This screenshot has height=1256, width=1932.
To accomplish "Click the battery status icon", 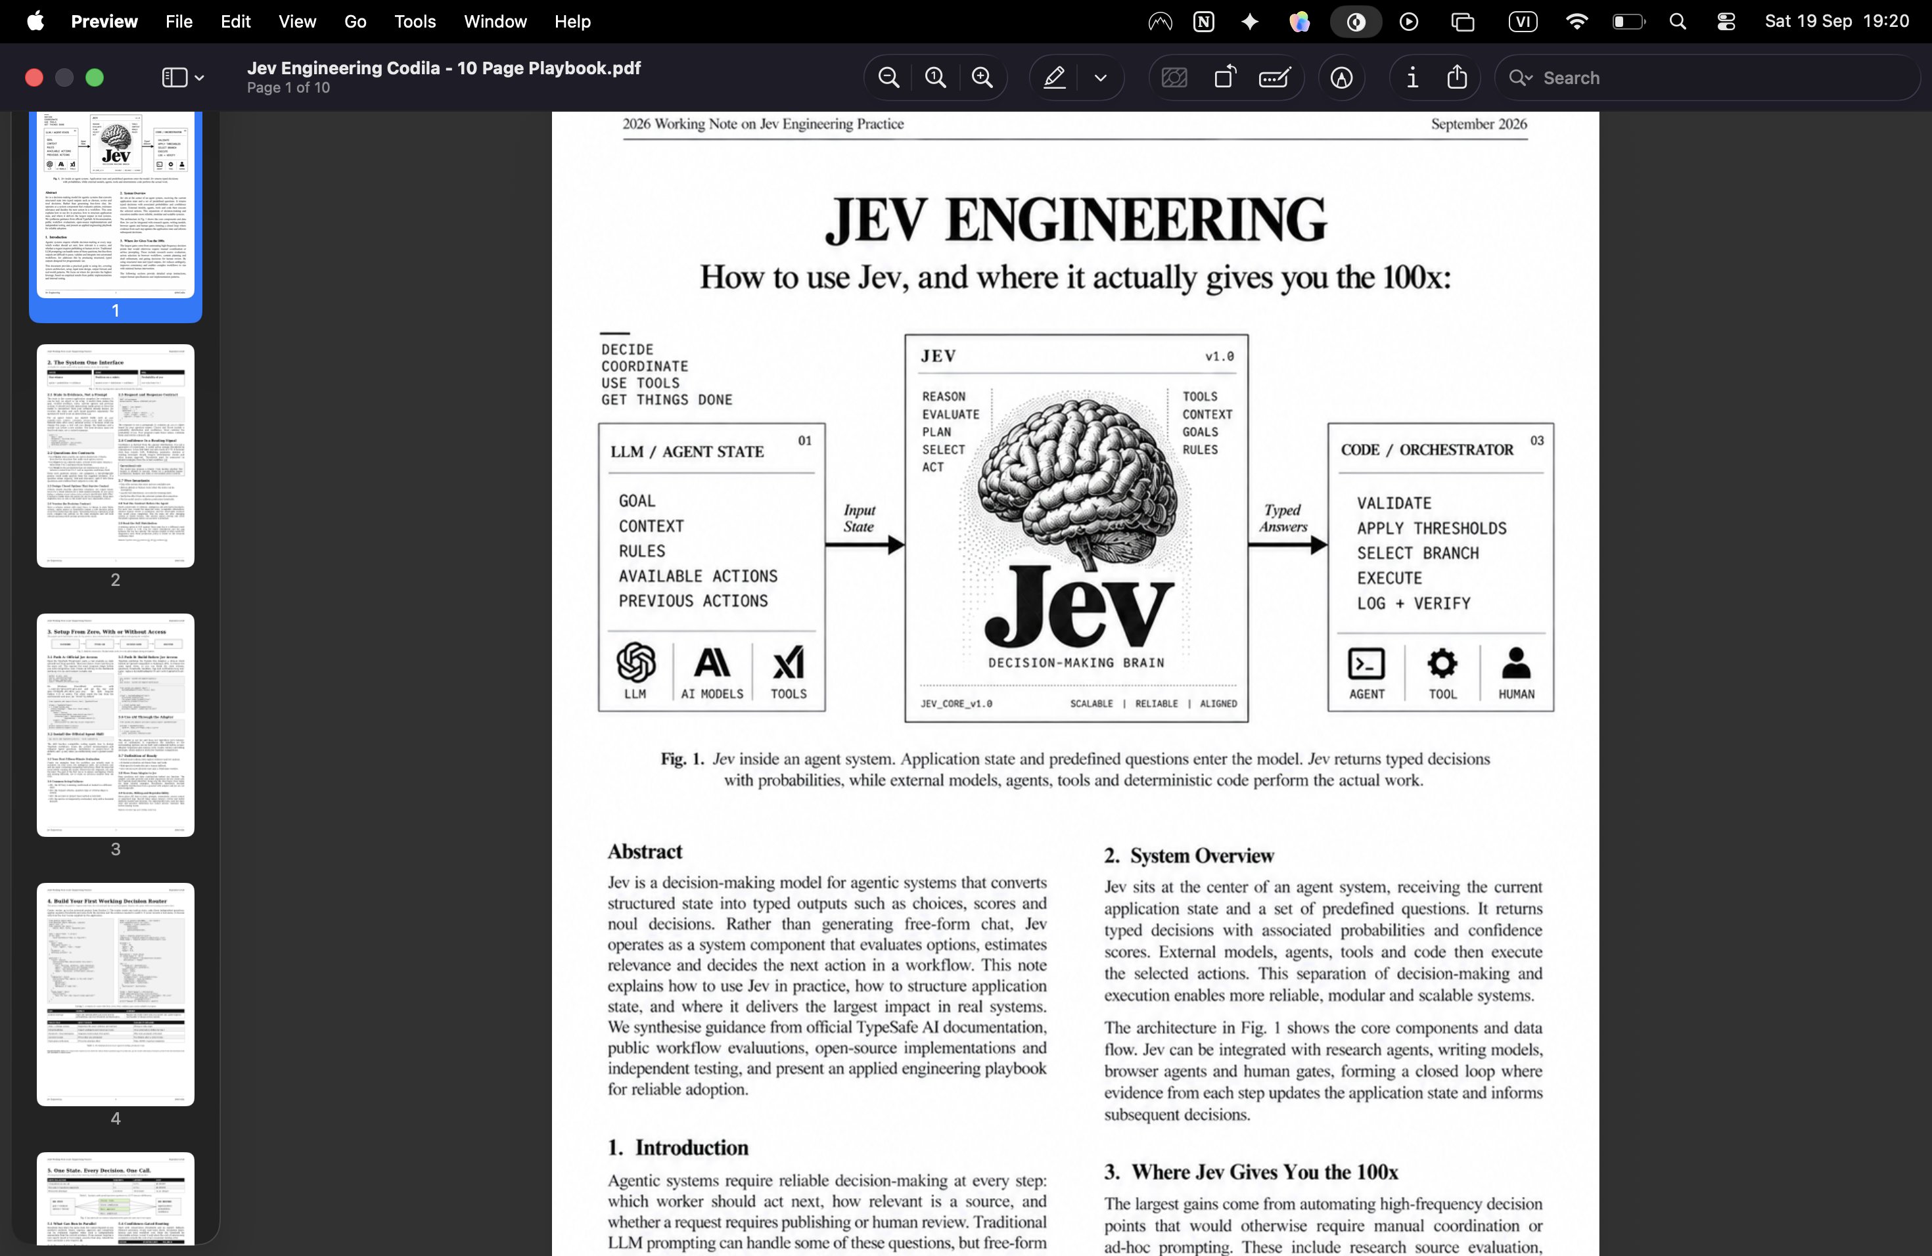I will pyautogui.click(x=1628, y=22).
